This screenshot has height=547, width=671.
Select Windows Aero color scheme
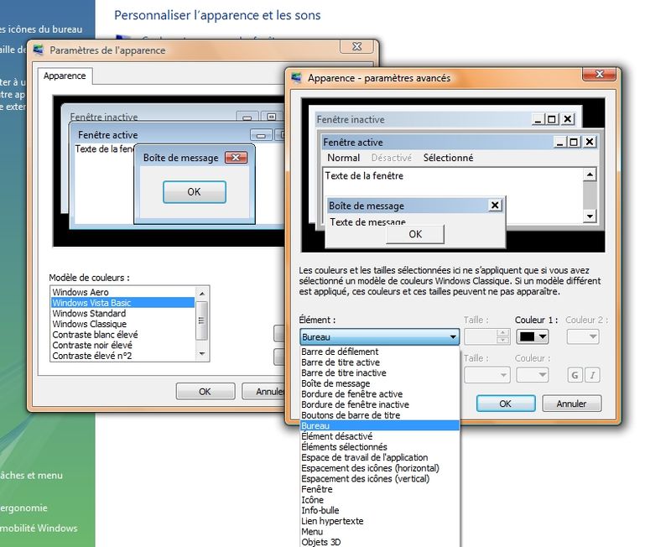pos(122,292)
